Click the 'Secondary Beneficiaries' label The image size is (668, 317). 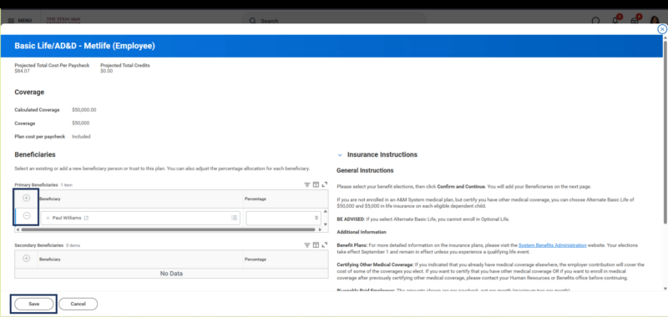click(x=38, y=245)
